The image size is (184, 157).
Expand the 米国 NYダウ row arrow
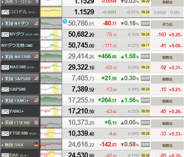pos(2,24)
